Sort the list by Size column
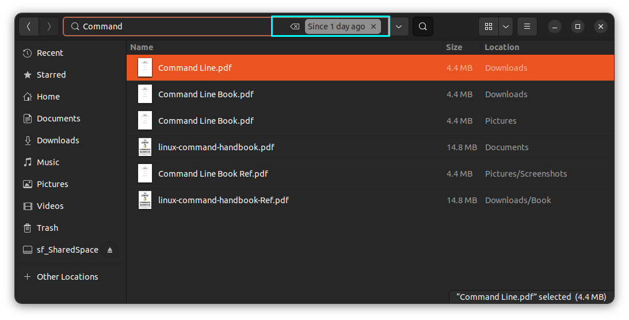 pyautogui.click(x=454, y=47)
